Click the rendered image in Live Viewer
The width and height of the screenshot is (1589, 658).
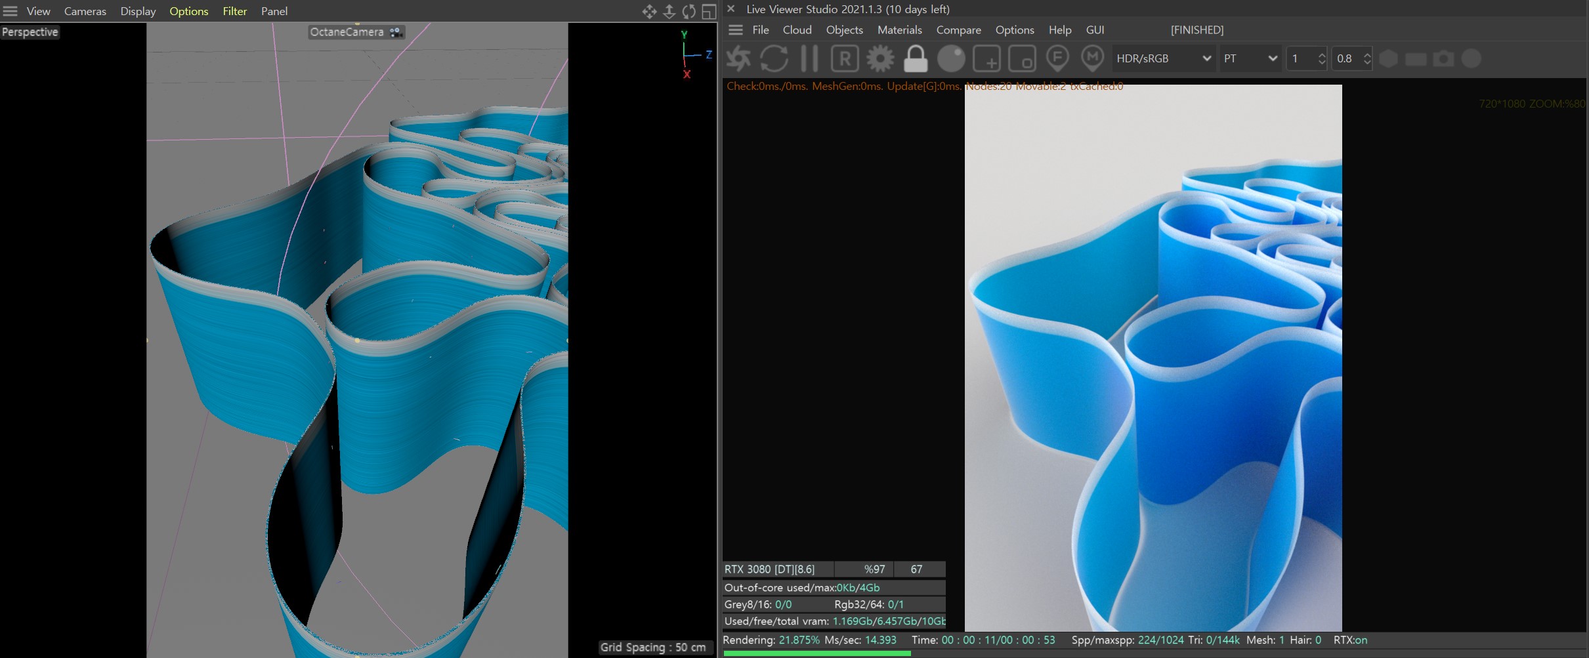(x=1153, y=358)
